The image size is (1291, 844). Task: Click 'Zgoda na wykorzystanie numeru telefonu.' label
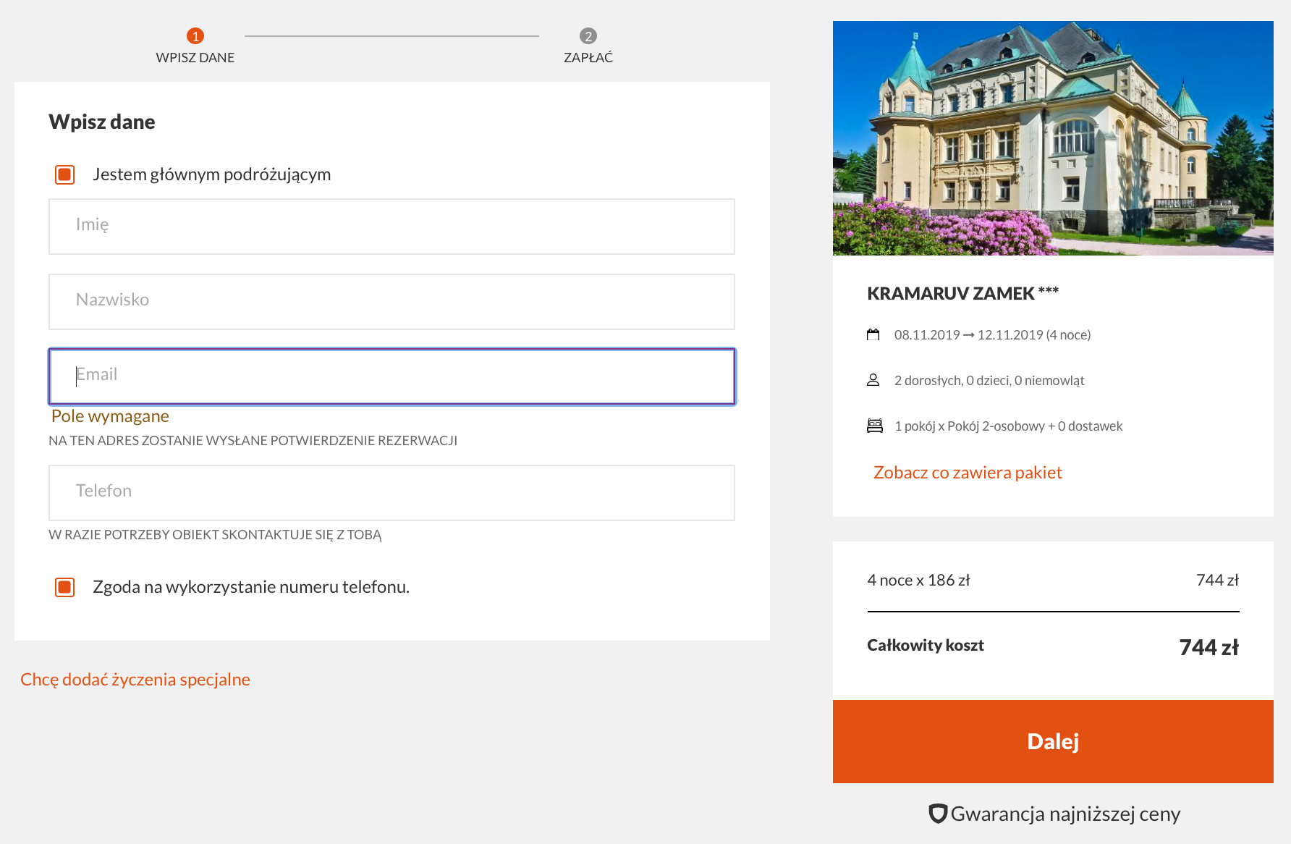tap(251, 587)
